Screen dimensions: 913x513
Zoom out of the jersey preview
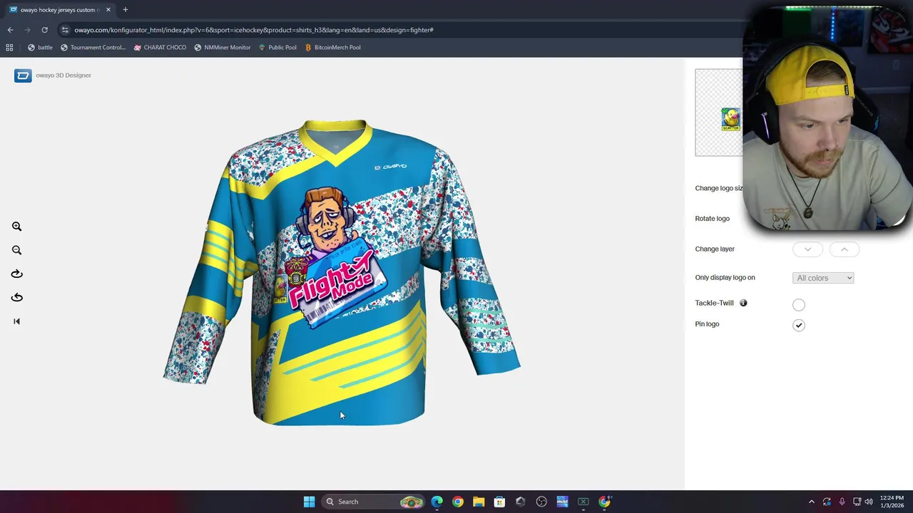click(16, 250)
